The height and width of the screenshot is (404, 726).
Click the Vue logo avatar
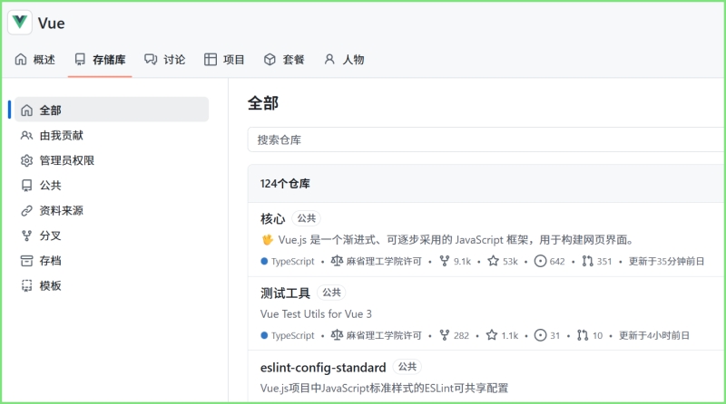click(x=20, y=22)
